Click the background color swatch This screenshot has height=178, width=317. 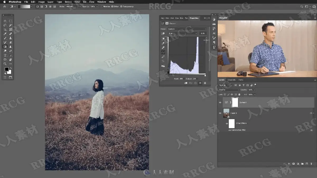click(x=10, y=72)
